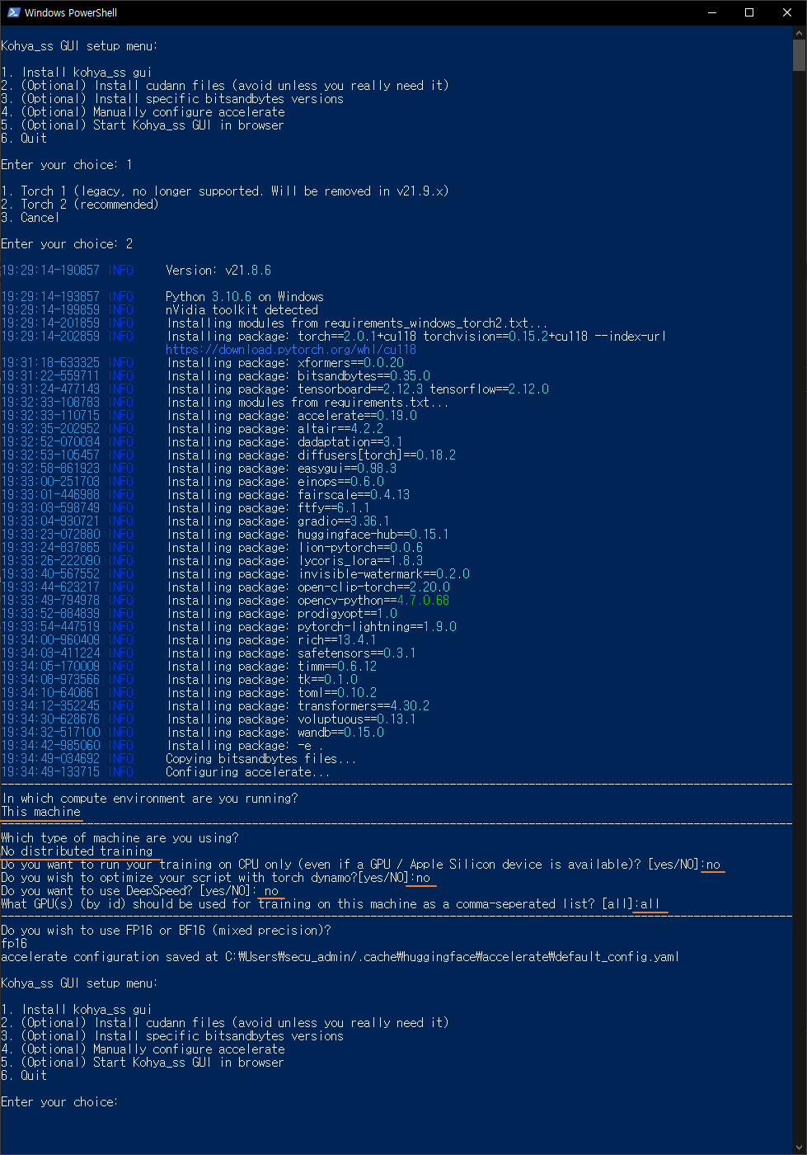The height and width of the screenshot is (1155, 807).
Task: Click the accelerate configuration saved path line
Action: (x=340, y=957)
